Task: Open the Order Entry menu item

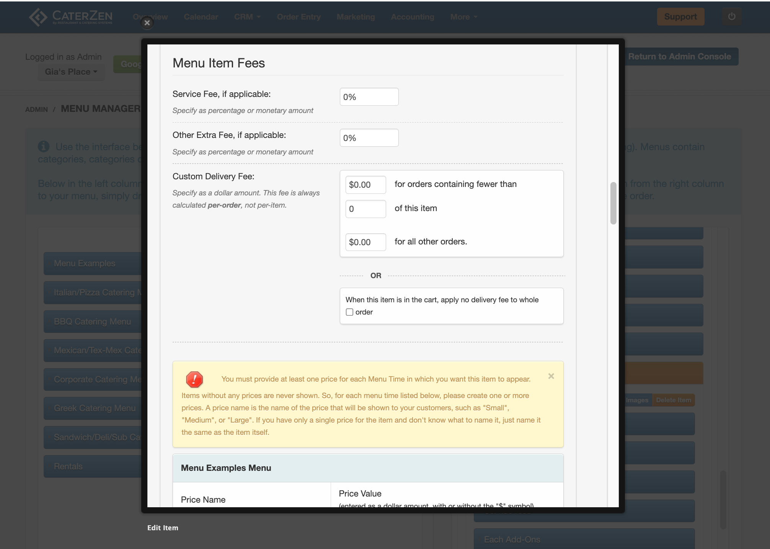Action: (299, 17)
